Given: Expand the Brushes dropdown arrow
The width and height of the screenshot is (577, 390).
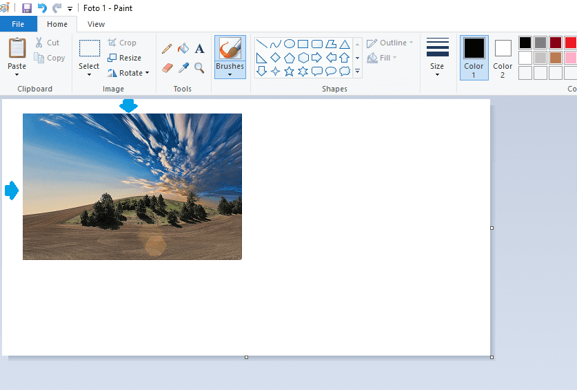Looking at the screenshot, I should pyautogui.click(x=230, y=74).
